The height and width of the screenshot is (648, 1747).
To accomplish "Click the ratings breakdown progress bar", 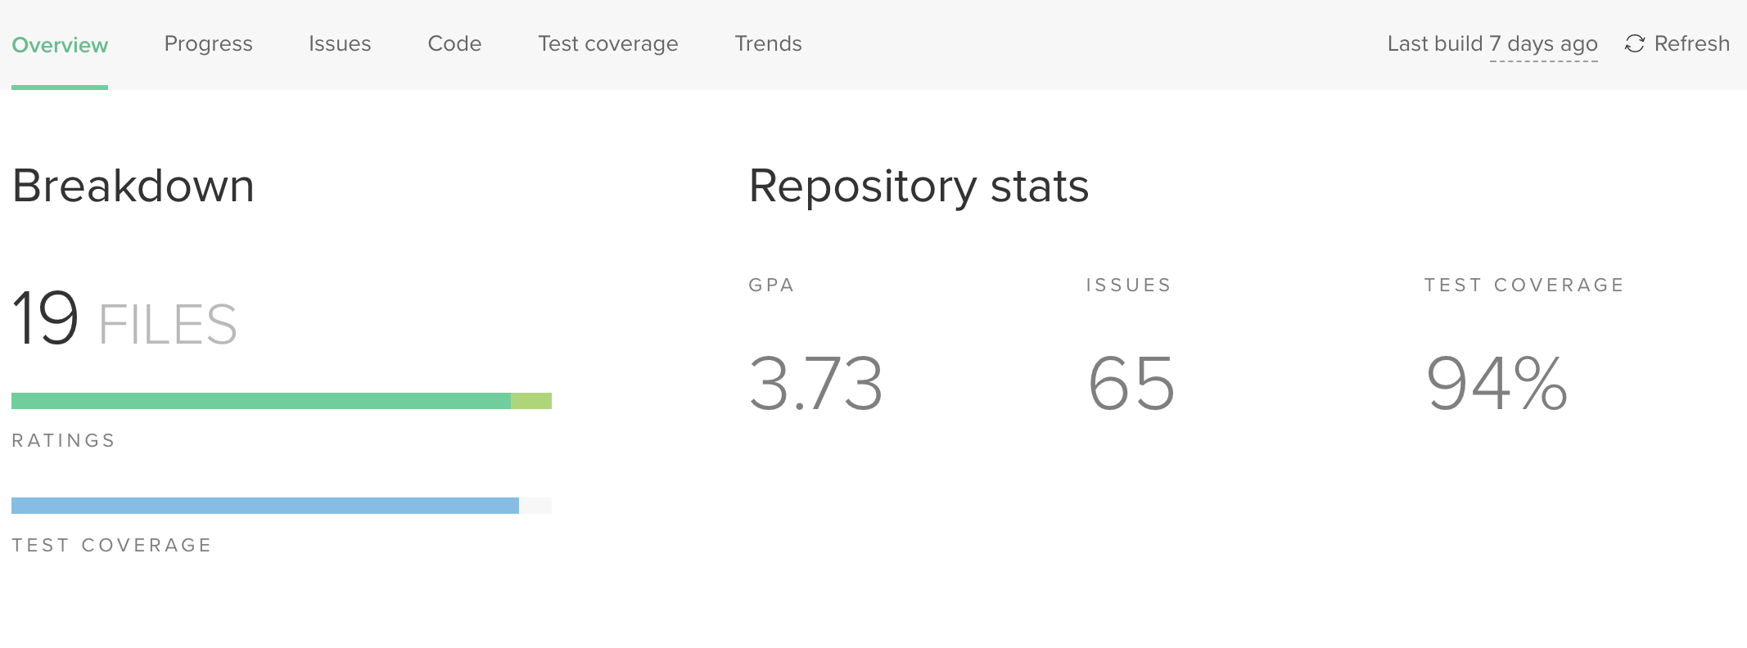I will tap(281, 400).
